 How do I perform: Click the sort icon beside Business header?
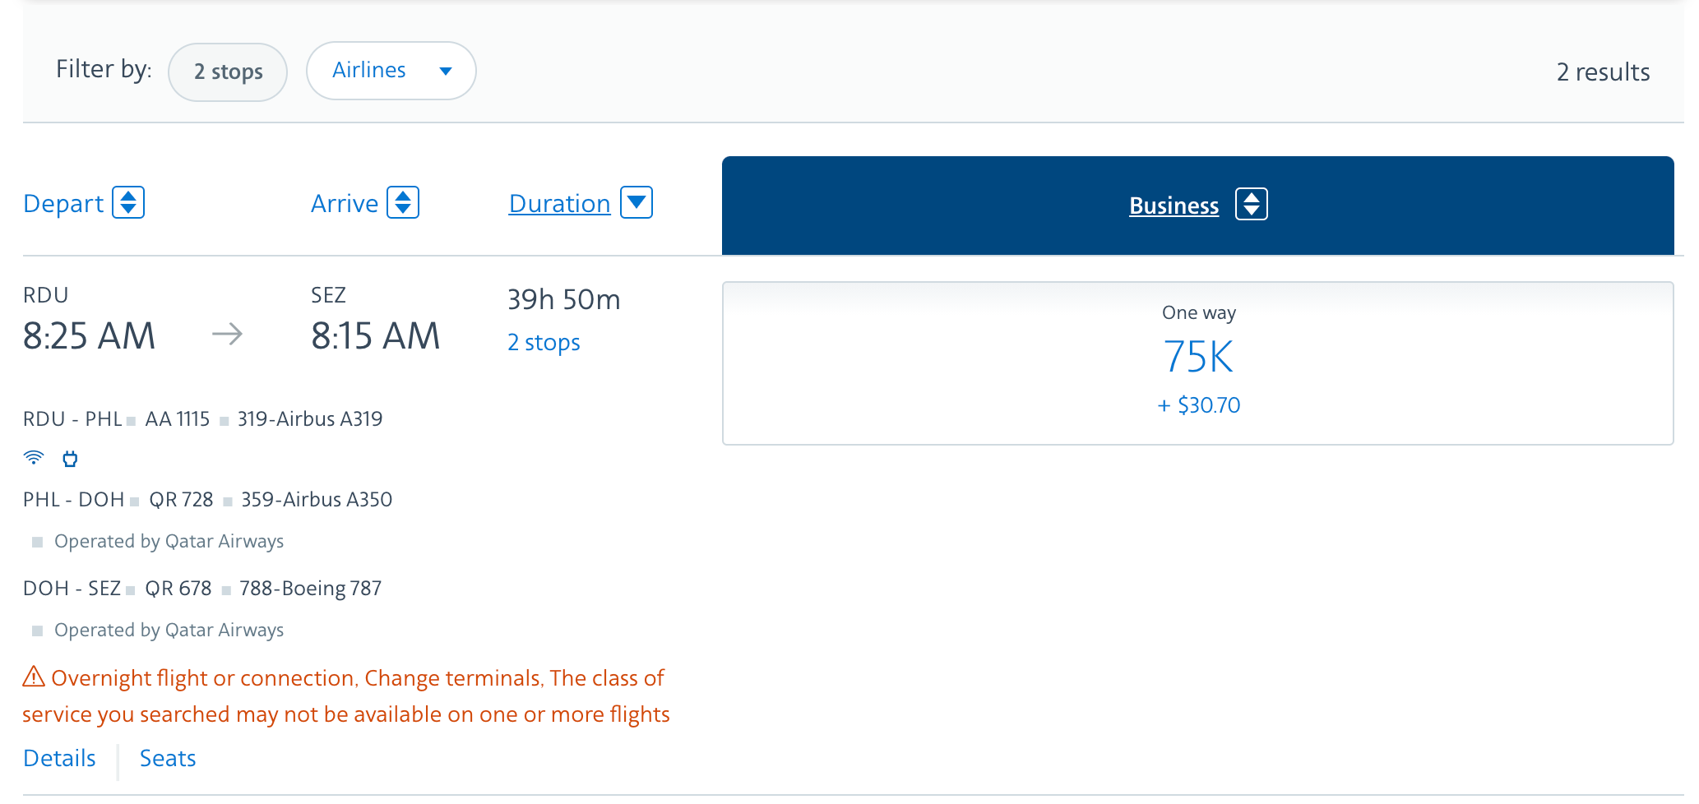pos(1251,205)
